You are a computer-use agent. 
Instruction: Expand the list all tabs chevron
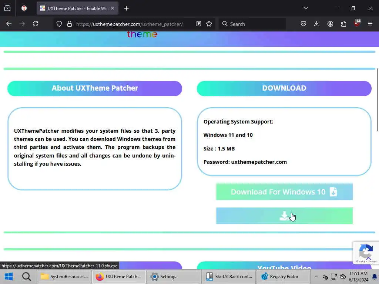(305, 8)
